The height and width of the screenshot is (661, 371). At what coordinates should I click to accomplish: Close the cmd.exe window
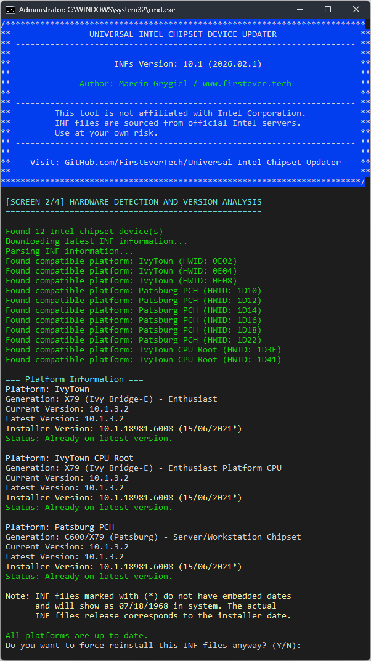[356, 10]
